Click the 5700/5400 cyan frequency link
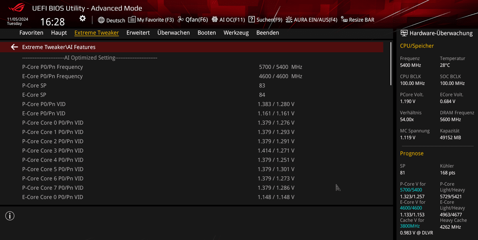478x240 pixels. [x=411, y=190]
